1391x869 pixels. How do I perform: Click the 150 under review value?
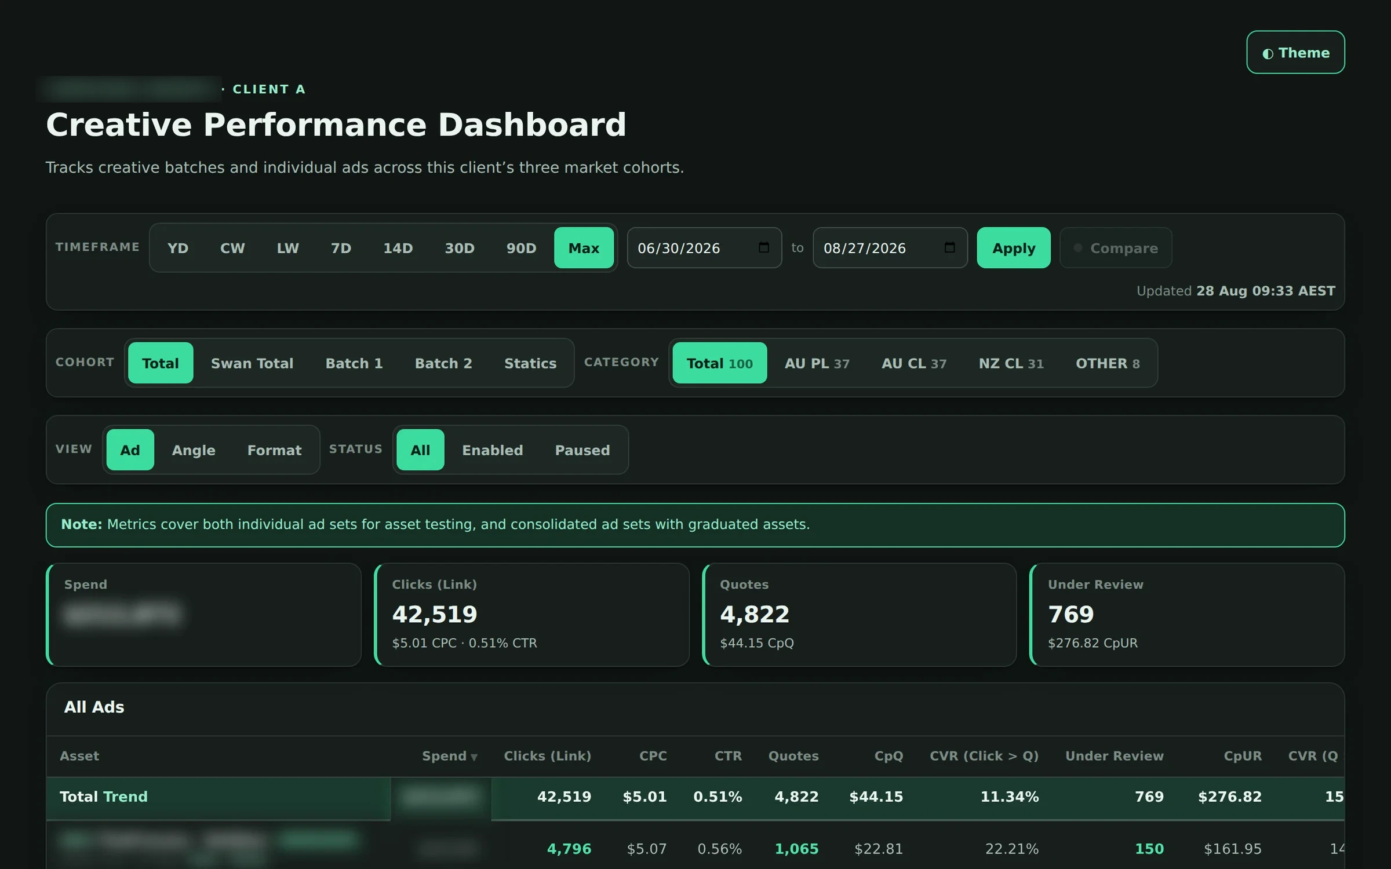(1149, 849)
